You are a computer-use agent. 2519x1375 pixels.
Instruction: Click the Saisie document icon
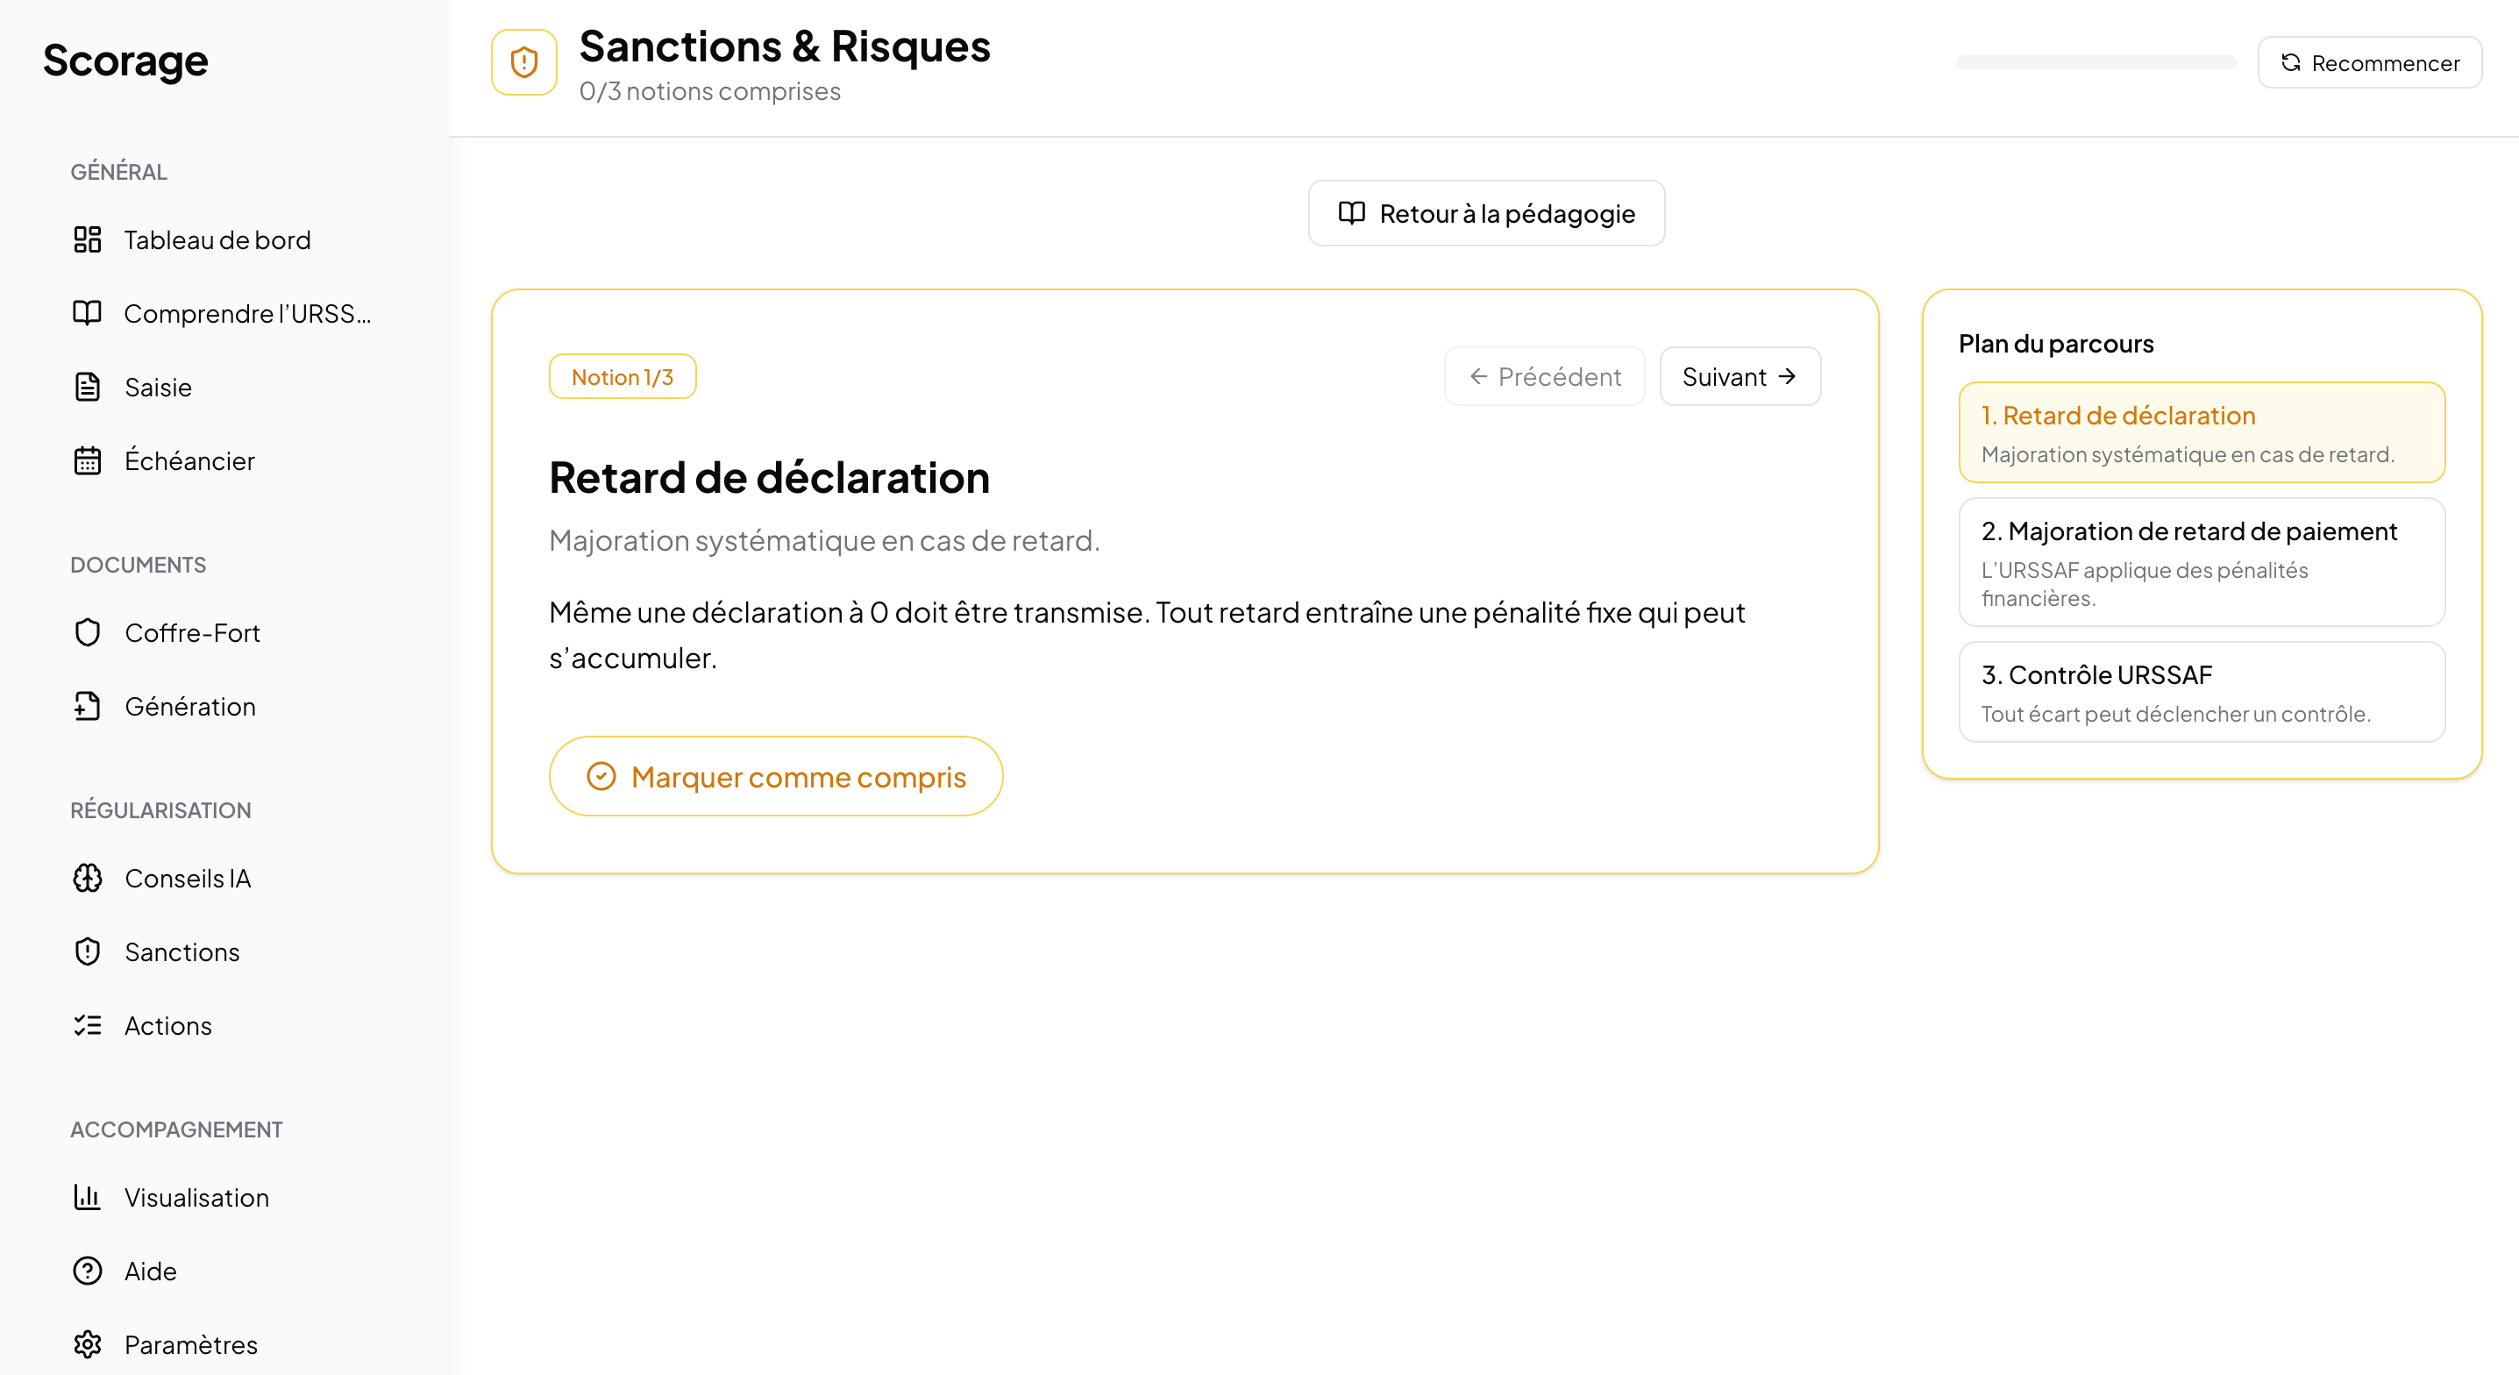coord(88,387)
